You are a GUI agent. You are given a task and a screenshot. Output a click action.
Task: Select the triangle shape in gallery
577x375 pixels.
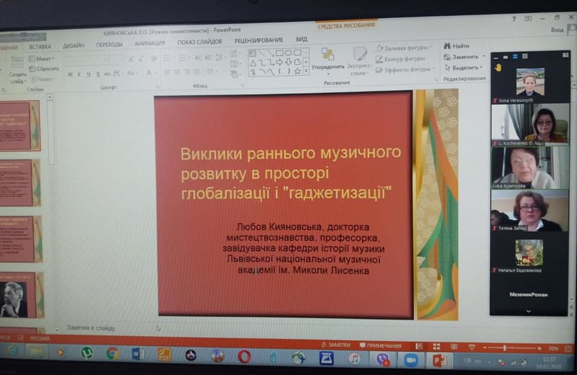point(253,63)
